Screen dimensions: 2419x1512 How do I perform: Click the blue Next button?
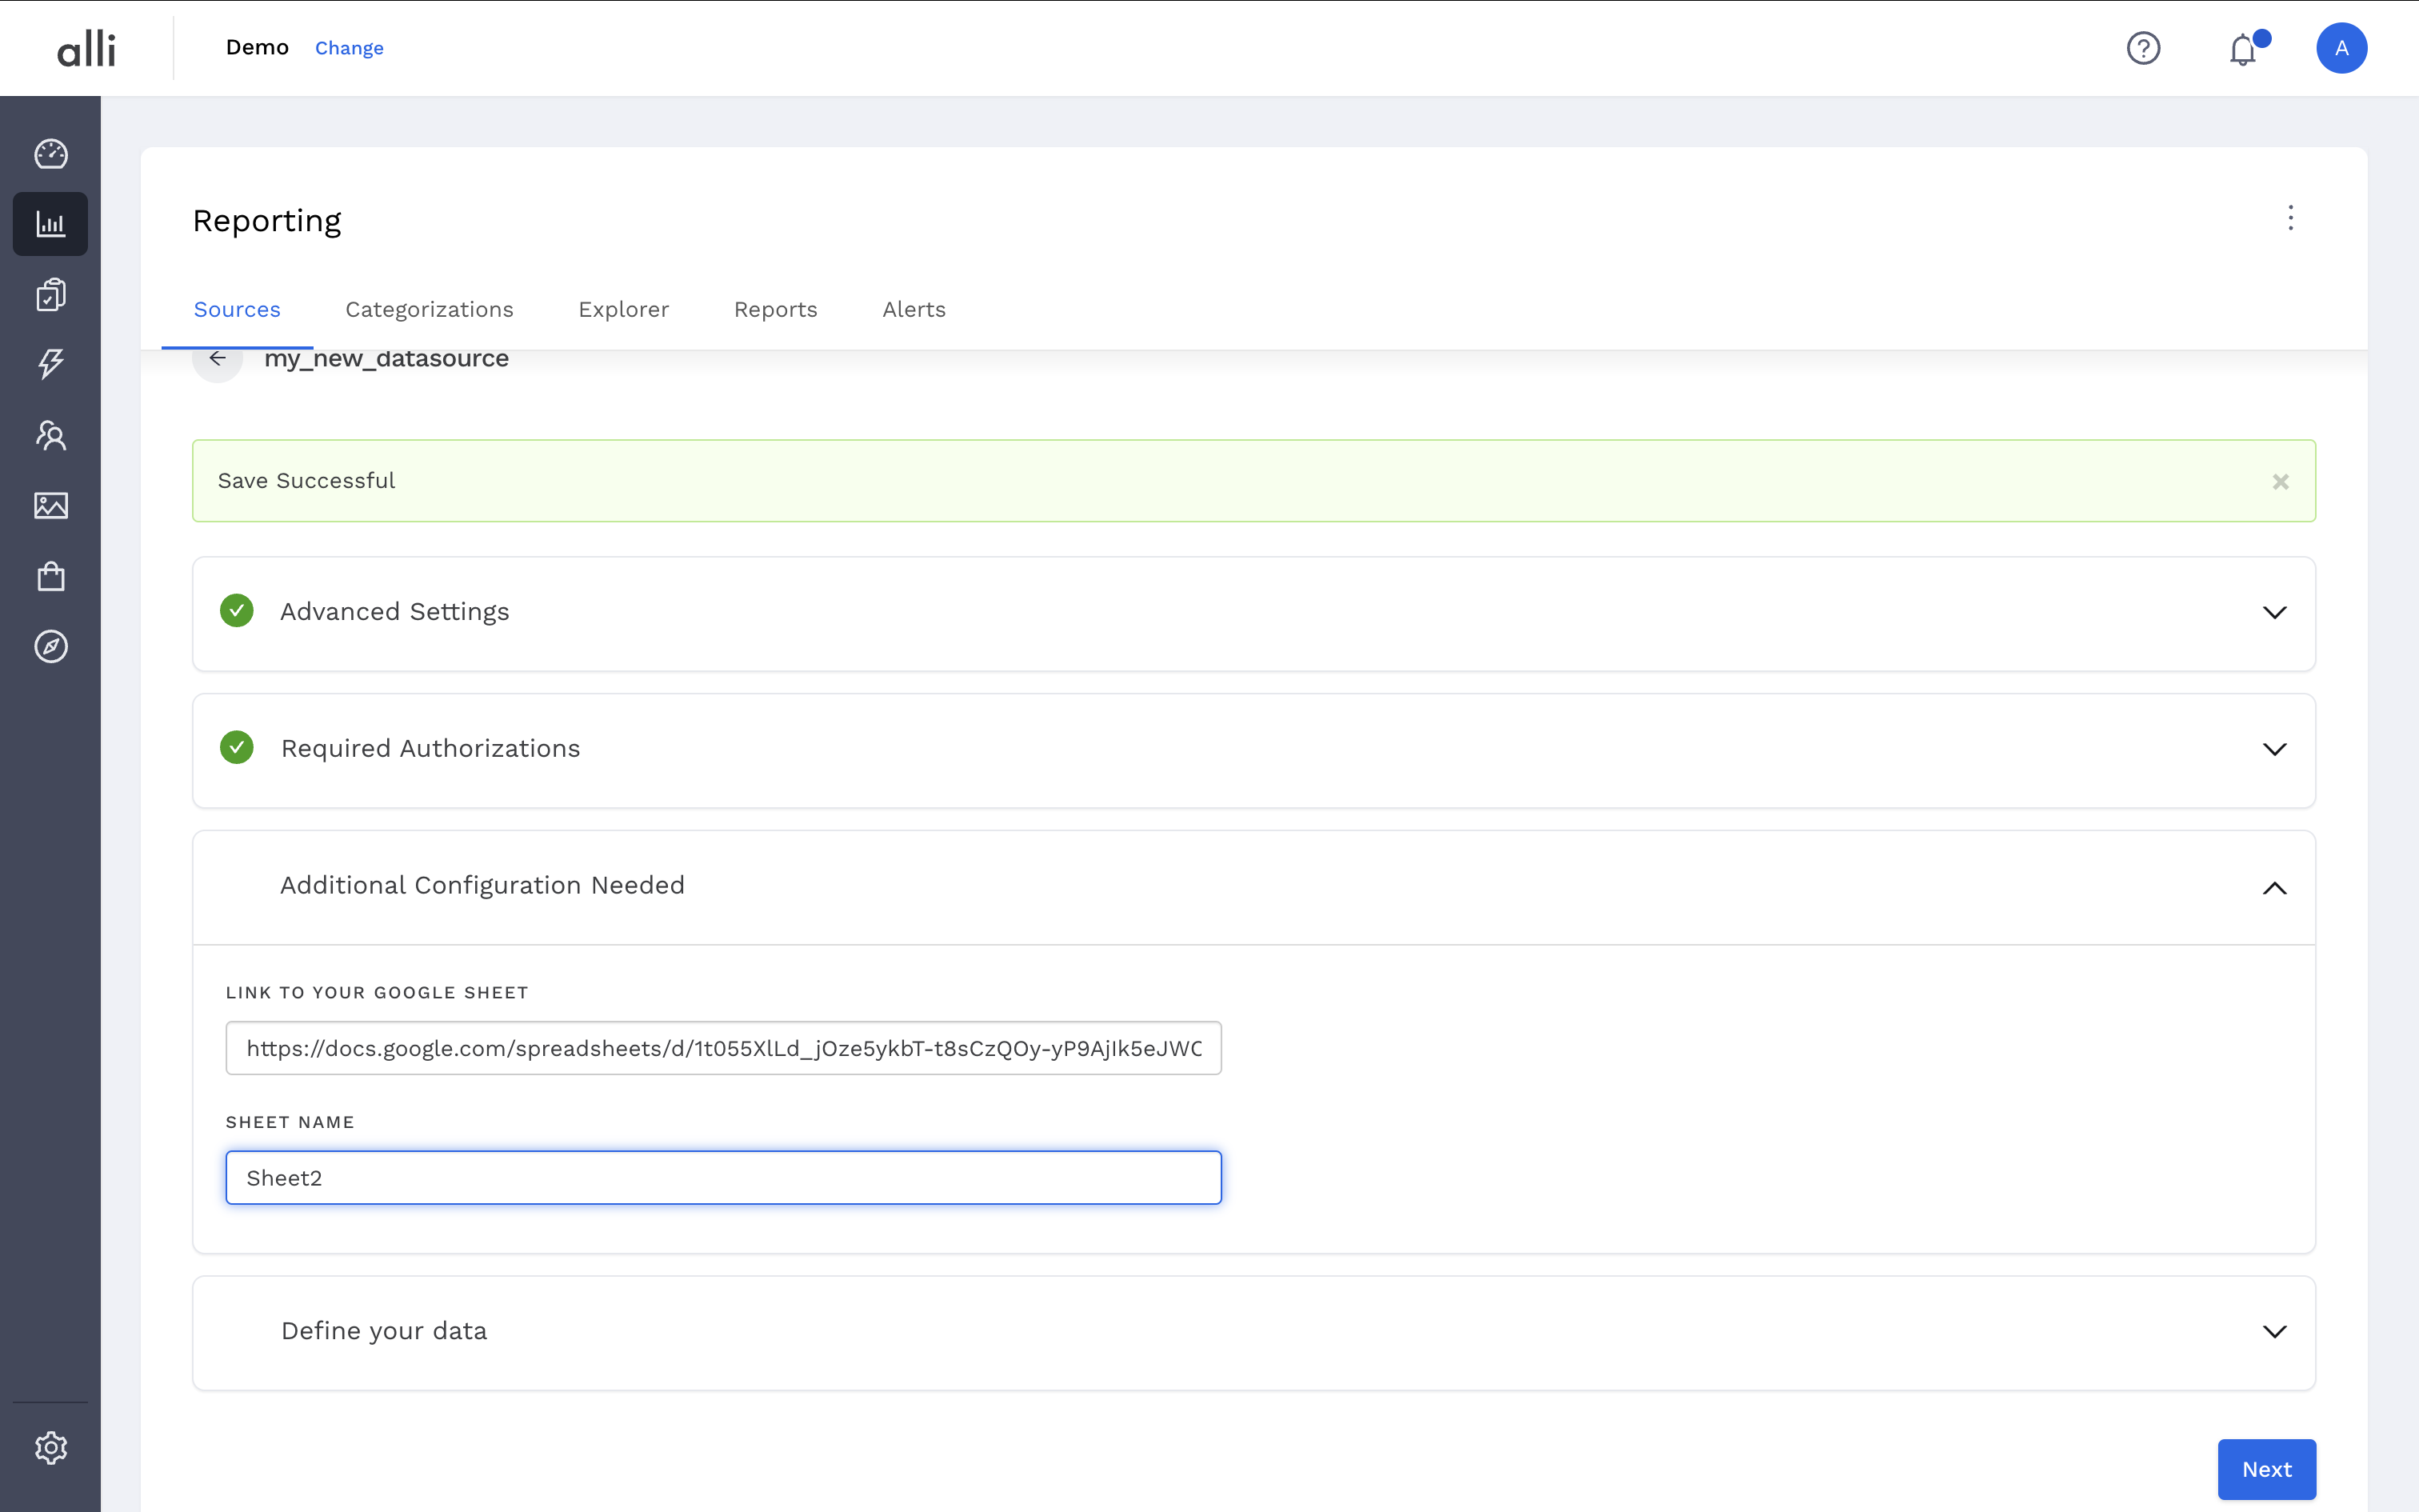click(x=2265, y=1469)
